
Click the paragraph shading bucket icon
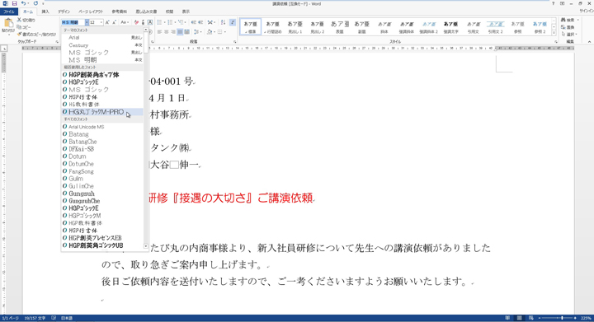210,32
